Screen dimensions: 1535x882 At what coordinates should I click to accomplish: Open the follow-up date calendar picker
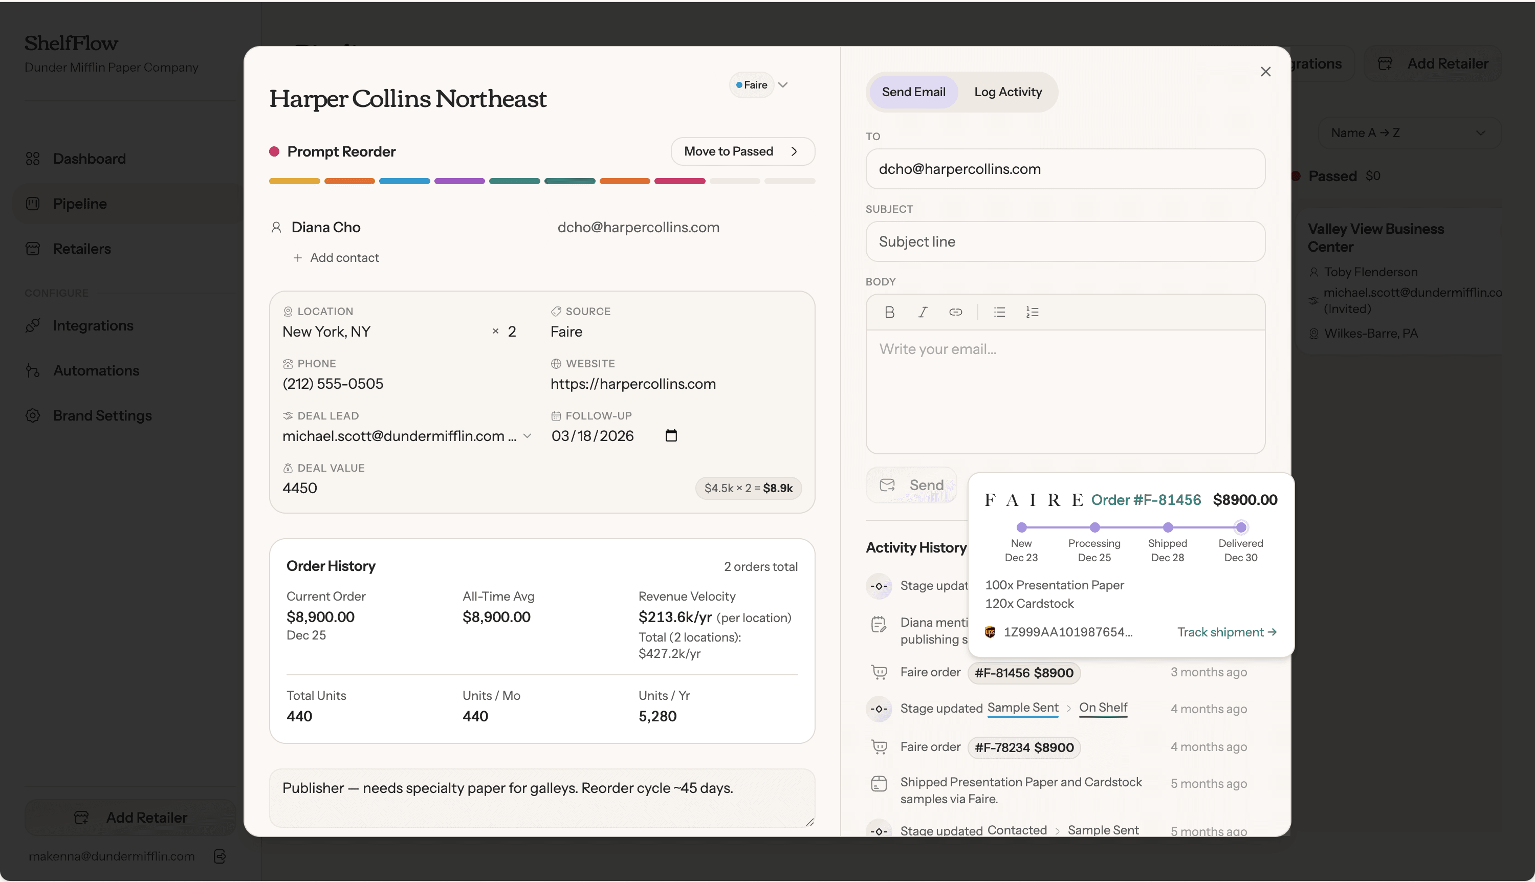pos(671,435)
